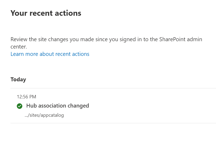Click 'appcatalog' in the site path
Viewport: 216px width, 144px height.
pyautogui.click(x=53, y=115)
